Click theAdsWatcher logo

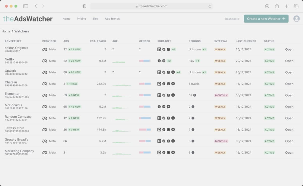coord(28,19)
